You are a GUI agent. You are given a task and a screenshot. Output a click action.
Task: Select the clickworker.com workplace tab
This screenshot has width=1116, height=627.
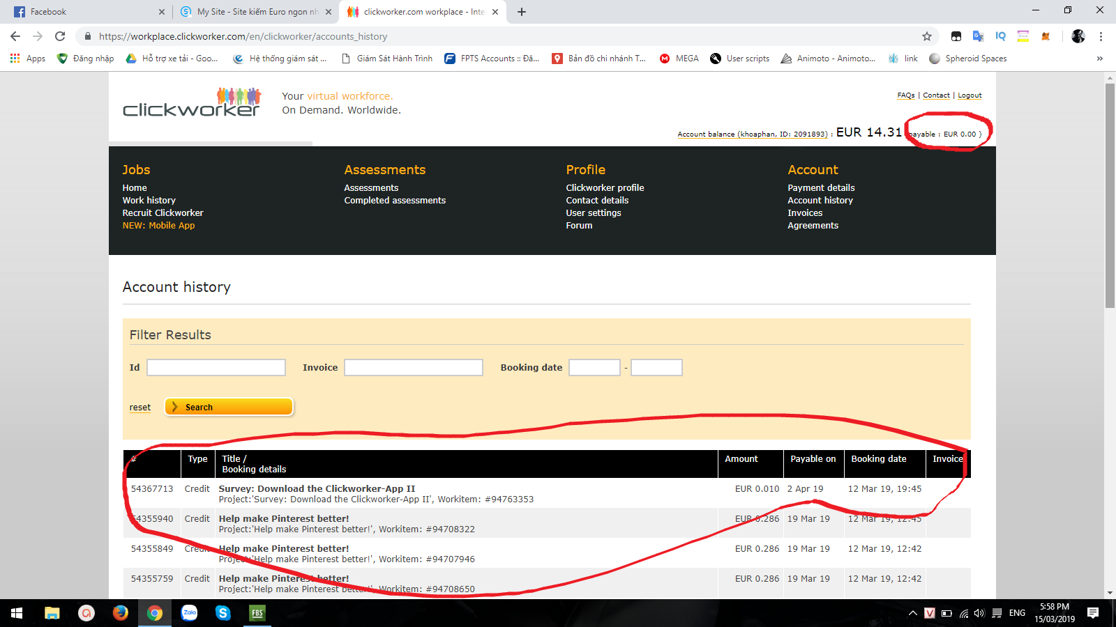tap(423, 12)
